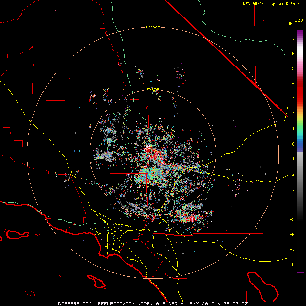Click the 3 value on the color scale

293,99
